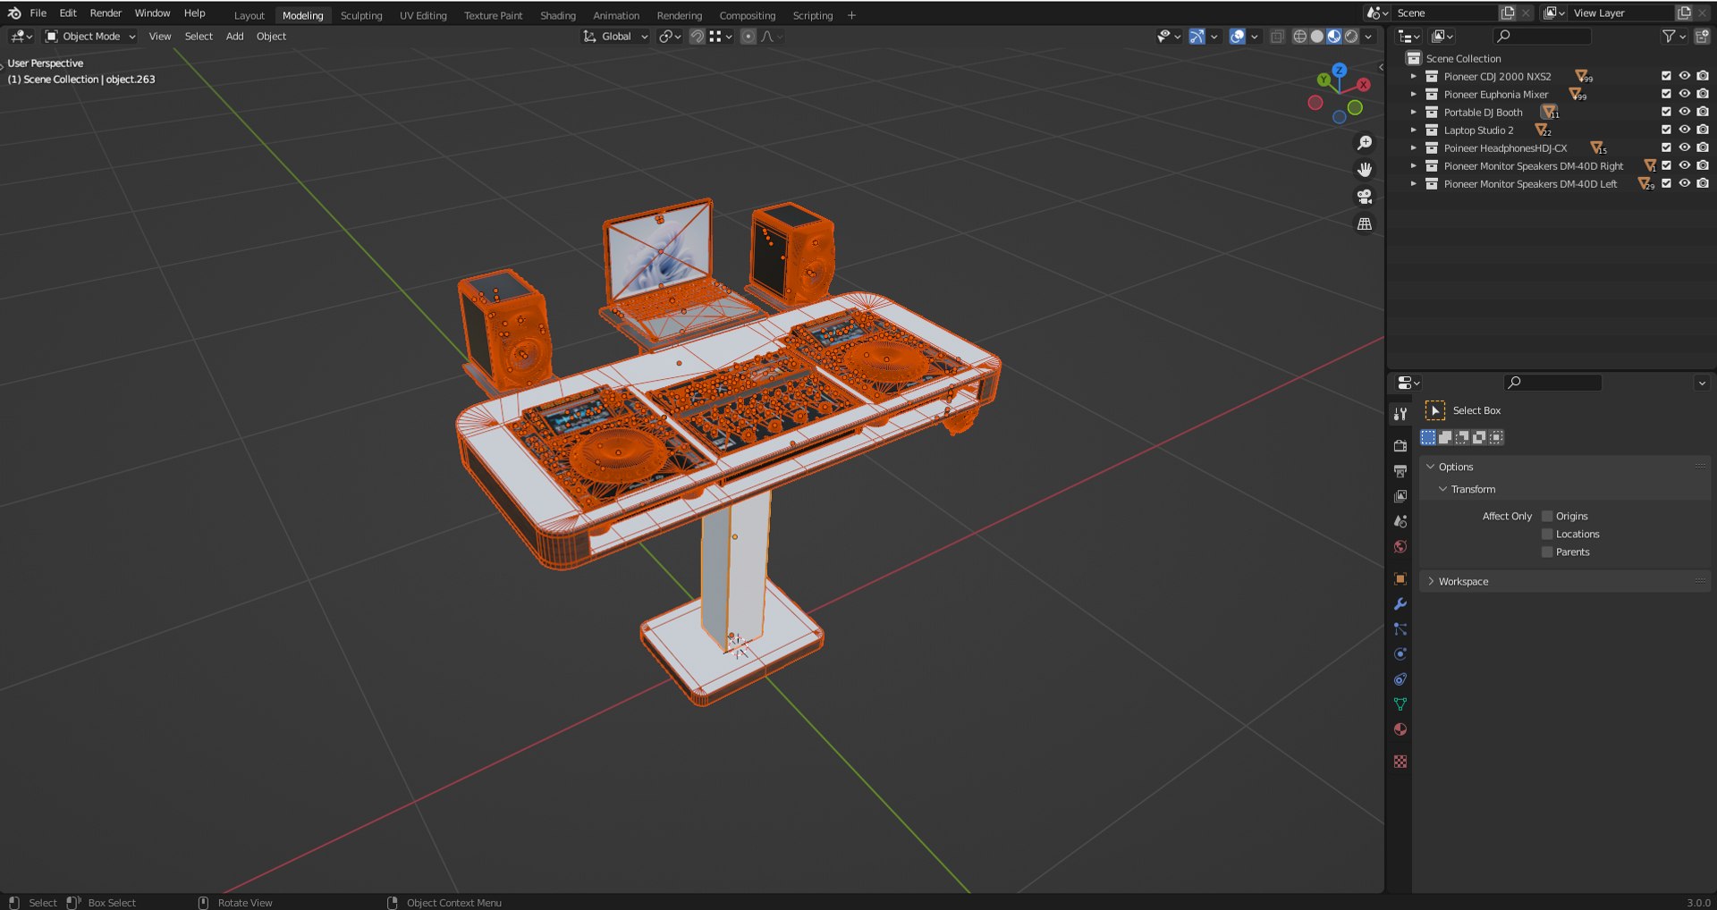The image size is (1717, 910).
Task: Click the outliner search field
Action: pos(1543,36)
